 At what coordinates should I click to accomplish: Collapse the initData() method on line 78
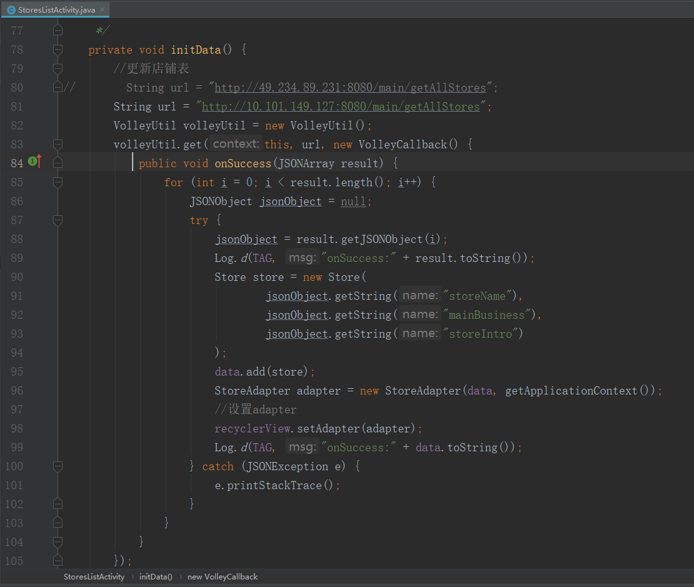tap(58, 49)
